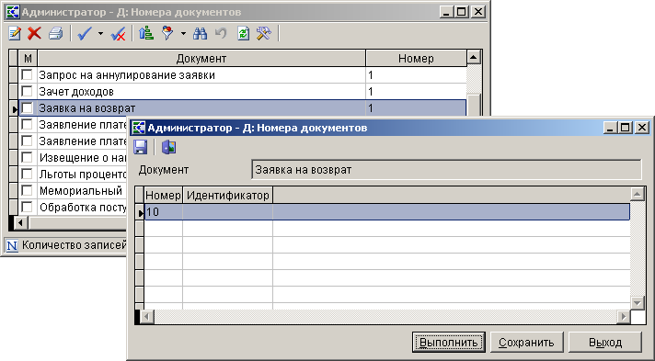The height and width of the screenshot is (361, 655).
Task: Click the edit record pencil icon
Action: coord(15,33)
